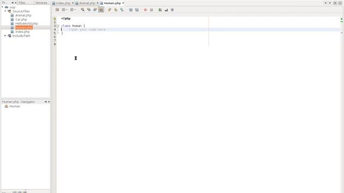Click the Back navigation toolbar icon
Image resolution: width=344 pixels, height=193 pixels.
tap(63, 10)
